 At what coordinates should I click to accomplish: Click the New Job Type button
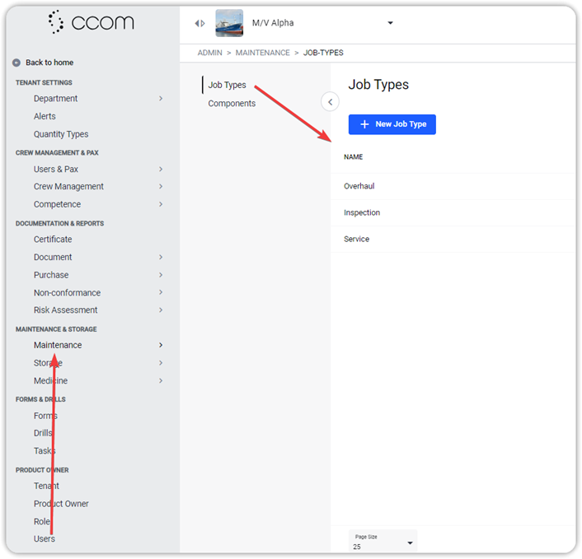[392, 124]
